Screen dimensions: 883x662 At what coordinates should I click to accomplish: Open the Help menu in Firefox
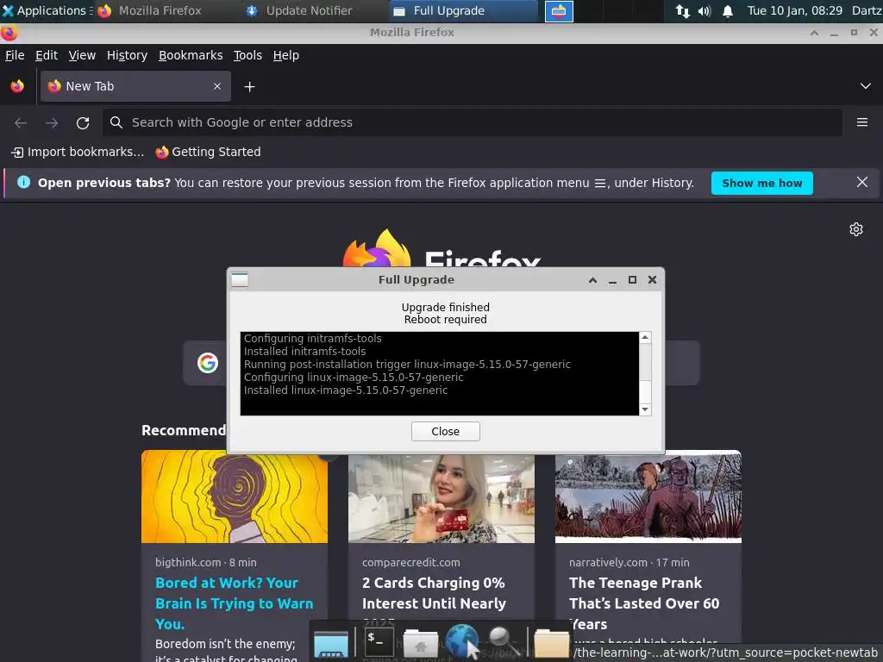pyautogui.click(x=286, y=55)
